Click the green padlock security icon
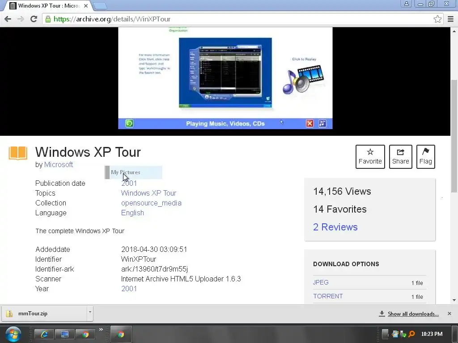The height and width of the screenshot is (343, 458). coord(48,19)
